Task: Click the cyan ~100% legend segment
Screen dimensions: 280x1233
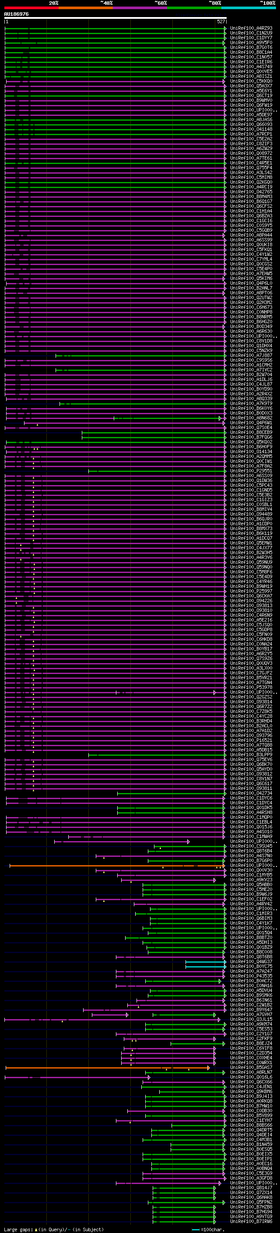Action: tap(248, 8)
